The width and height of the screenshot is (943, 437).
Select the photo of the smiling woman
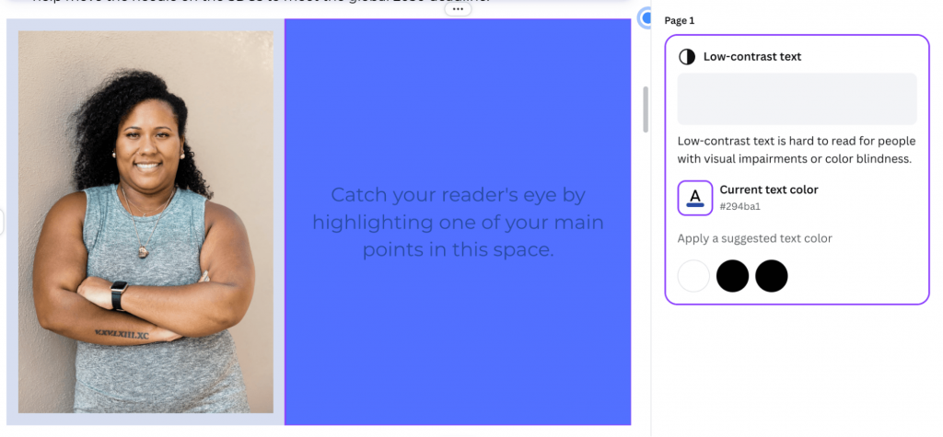pyautogui.click(x=146, y=222)
